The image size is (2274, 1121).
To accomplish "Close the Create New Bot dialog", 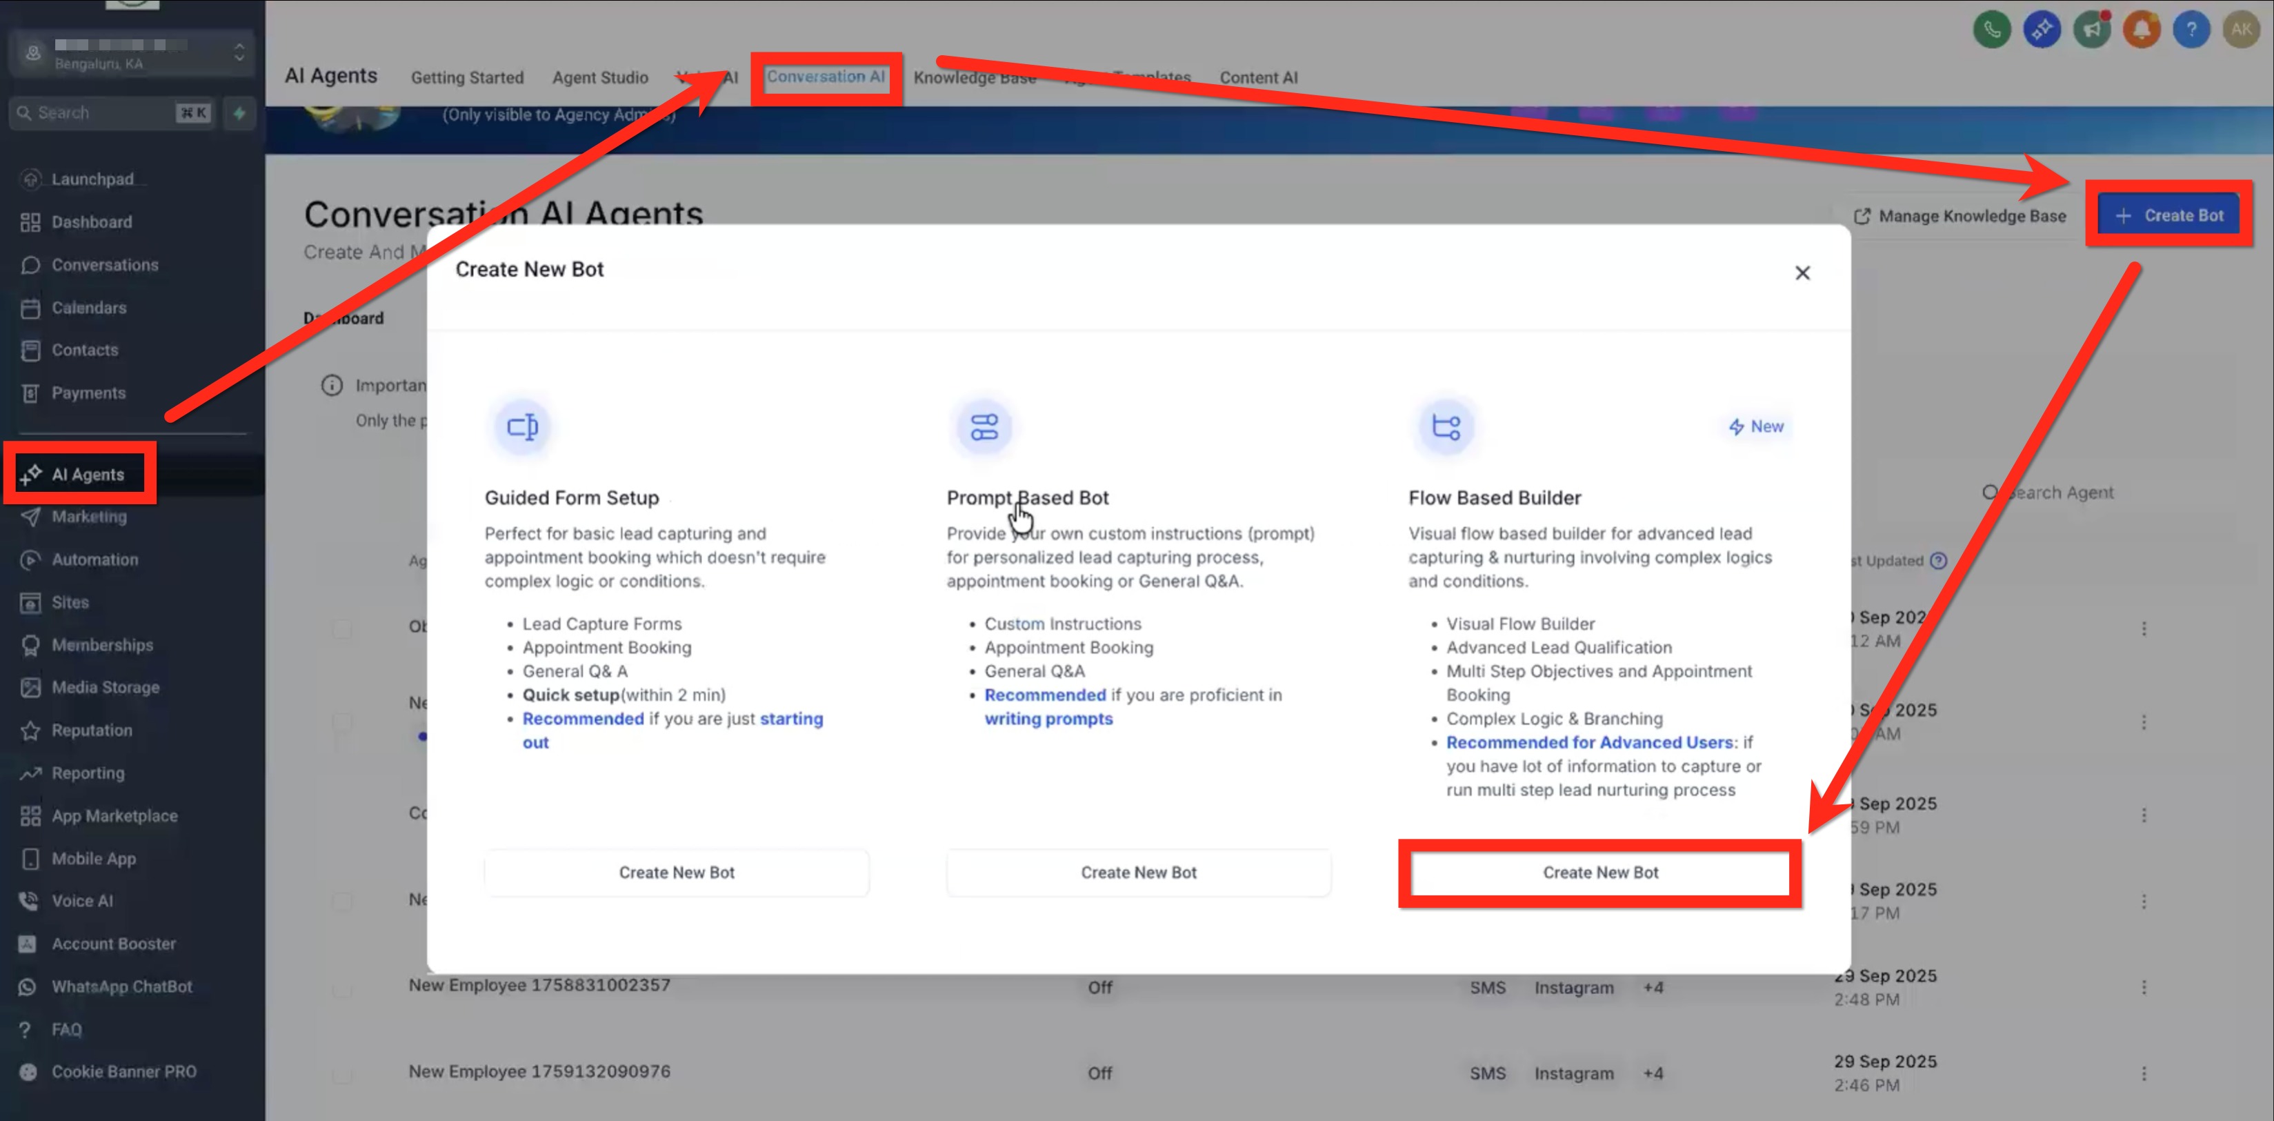I will [1802, 274].
